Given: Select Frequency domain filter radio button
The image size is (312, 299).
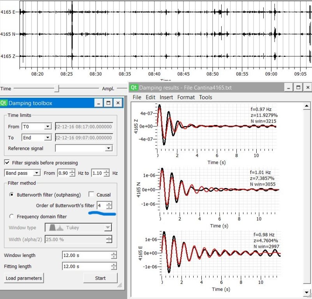Looking at the screenshot, I should click(12, 216).
